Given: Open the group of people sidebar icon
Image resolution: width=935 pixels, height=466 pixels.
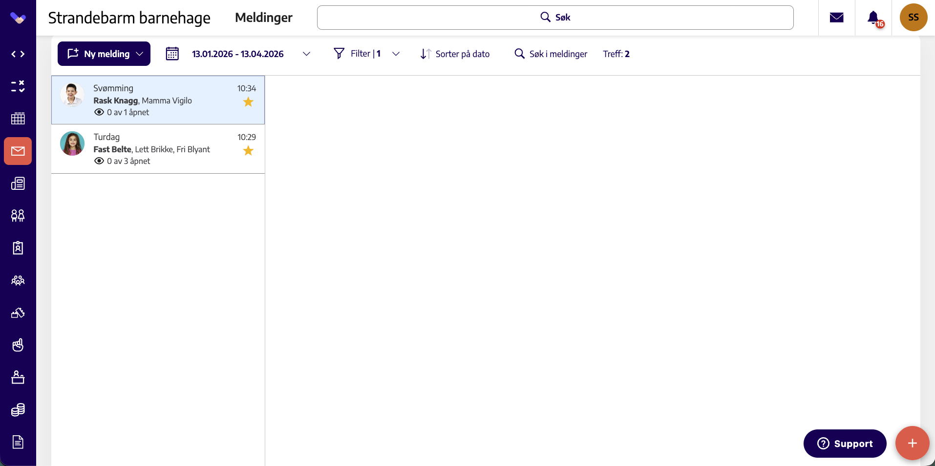Looking at the screenshot, I should pos(18,281).
